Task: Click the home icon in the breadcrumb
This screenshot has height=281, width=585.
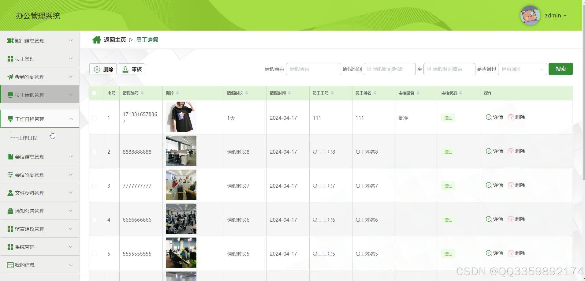Action: [97, 39]
